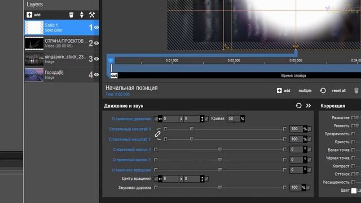Add a keyframe with plus icon

pyautogui.click(x=279, y=90)
